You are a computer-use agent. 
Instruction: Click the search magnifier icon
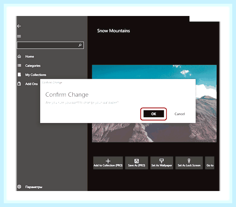click(x=80, y=45)
